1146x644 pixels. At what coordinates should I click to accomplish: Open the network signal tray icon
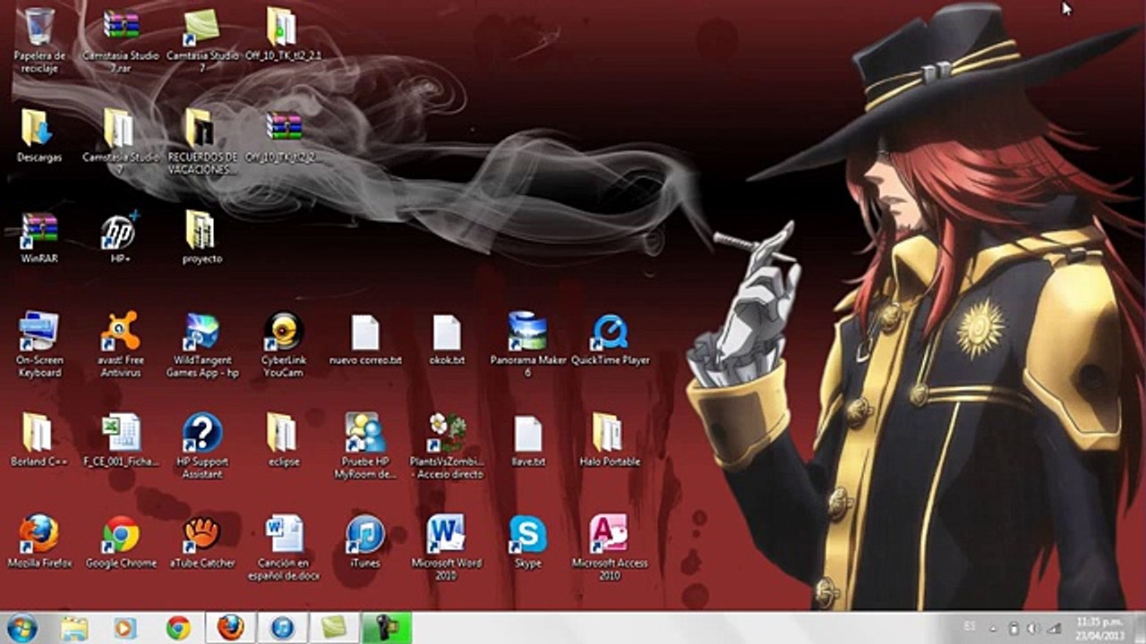point(1054,628)
